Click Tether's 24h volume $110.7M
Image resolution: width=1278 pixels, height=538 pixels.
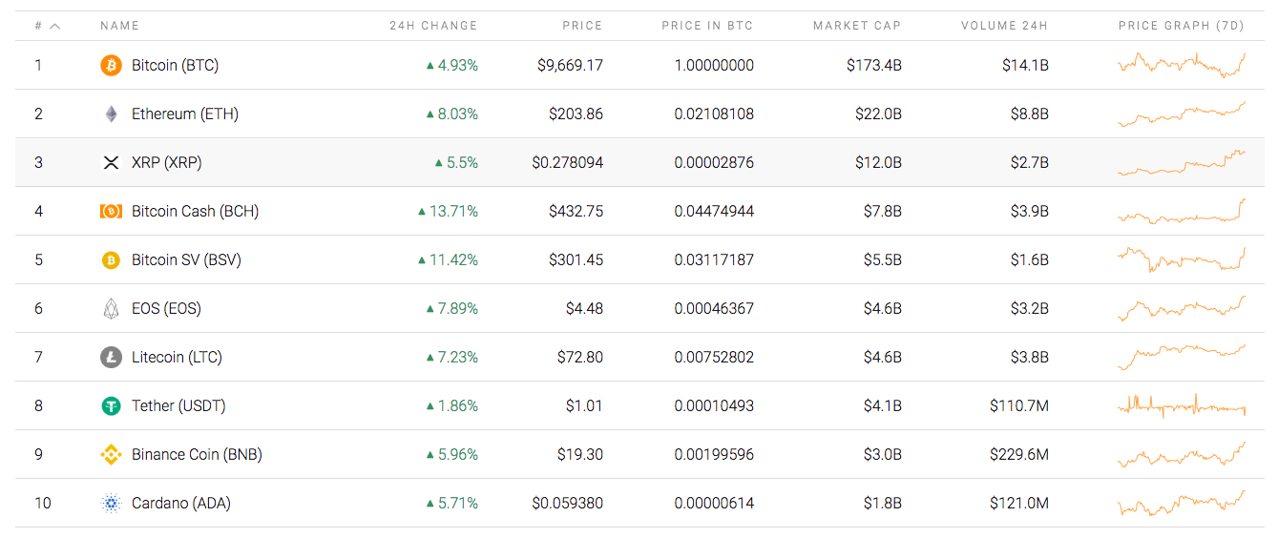(1019, 405)
